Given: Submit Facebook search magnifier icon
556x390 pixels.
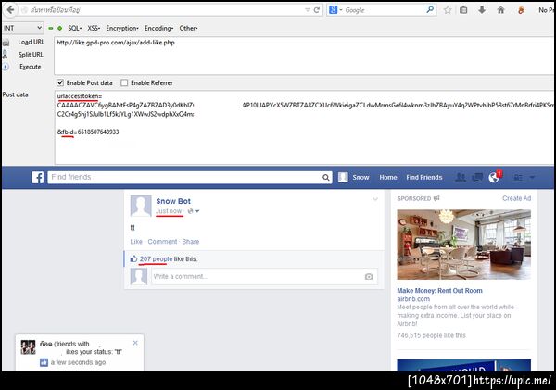Looking at the screenshot, I should [325, 177].
